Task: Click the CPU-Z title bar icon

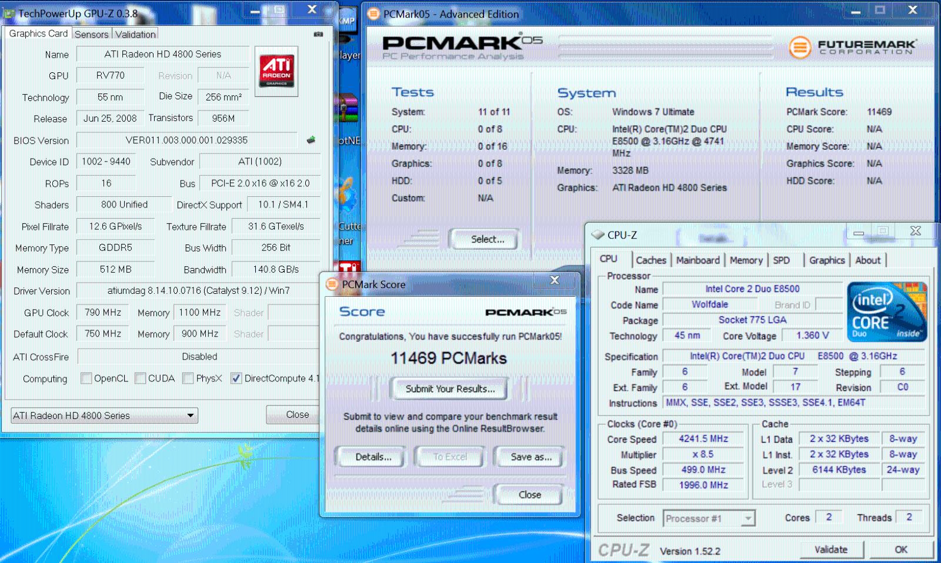Action: [598, 234]
